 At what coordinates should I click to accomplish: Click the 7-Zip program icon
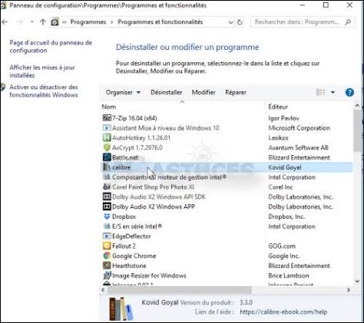tap(107, 118)
